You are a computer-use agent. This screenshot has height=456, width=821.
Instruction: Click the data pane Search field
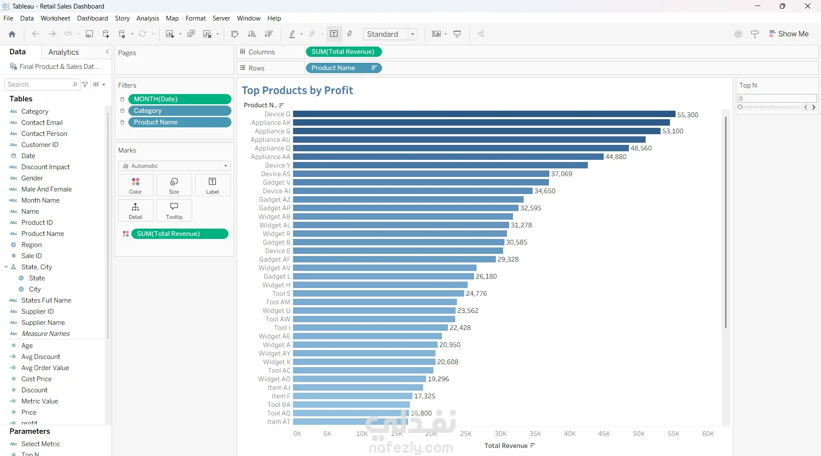[x=39, y=85]
